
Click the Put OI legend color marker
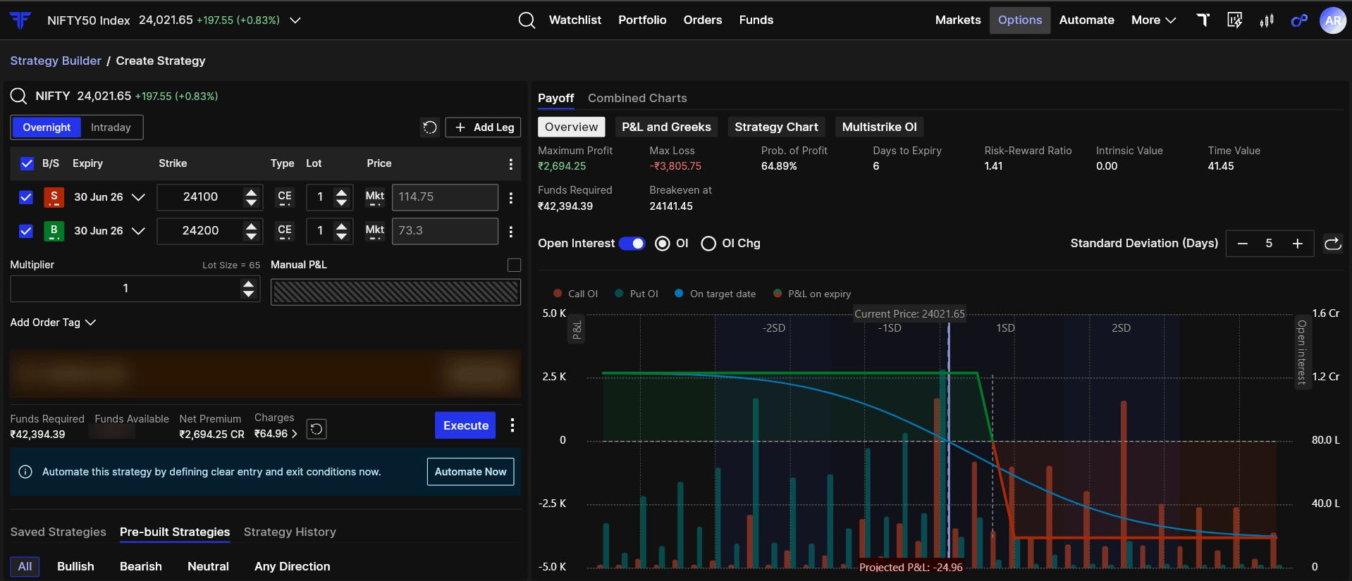click(619, 294)
